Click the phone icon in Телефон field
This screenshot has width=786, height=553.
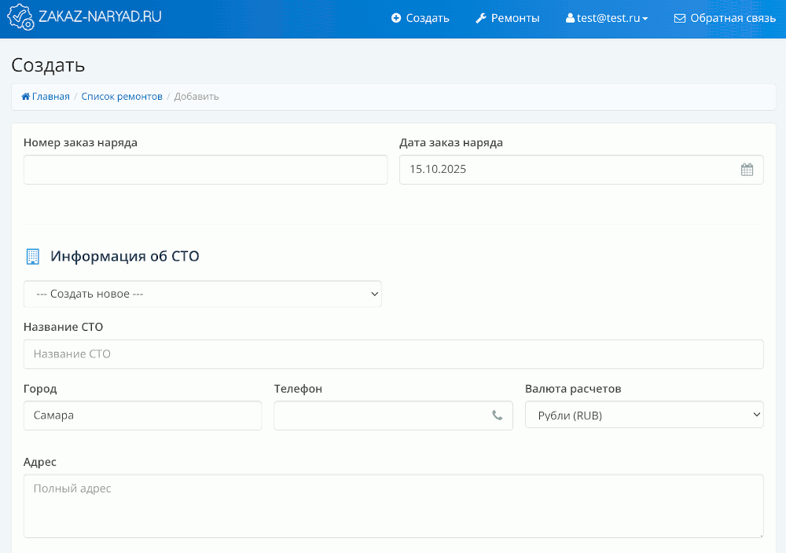tap(497, 416)
